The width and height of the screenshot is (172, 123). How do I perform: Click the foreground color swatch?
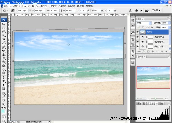(3, 111)
